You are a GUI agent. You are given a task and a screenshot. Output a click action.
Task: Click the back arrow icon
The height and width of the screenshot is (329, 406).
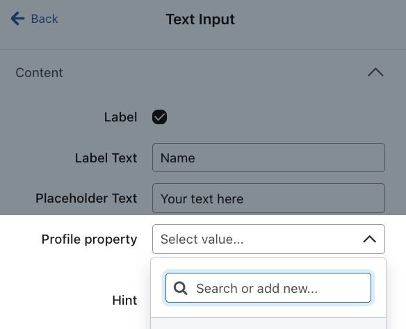tap(17, 19)
